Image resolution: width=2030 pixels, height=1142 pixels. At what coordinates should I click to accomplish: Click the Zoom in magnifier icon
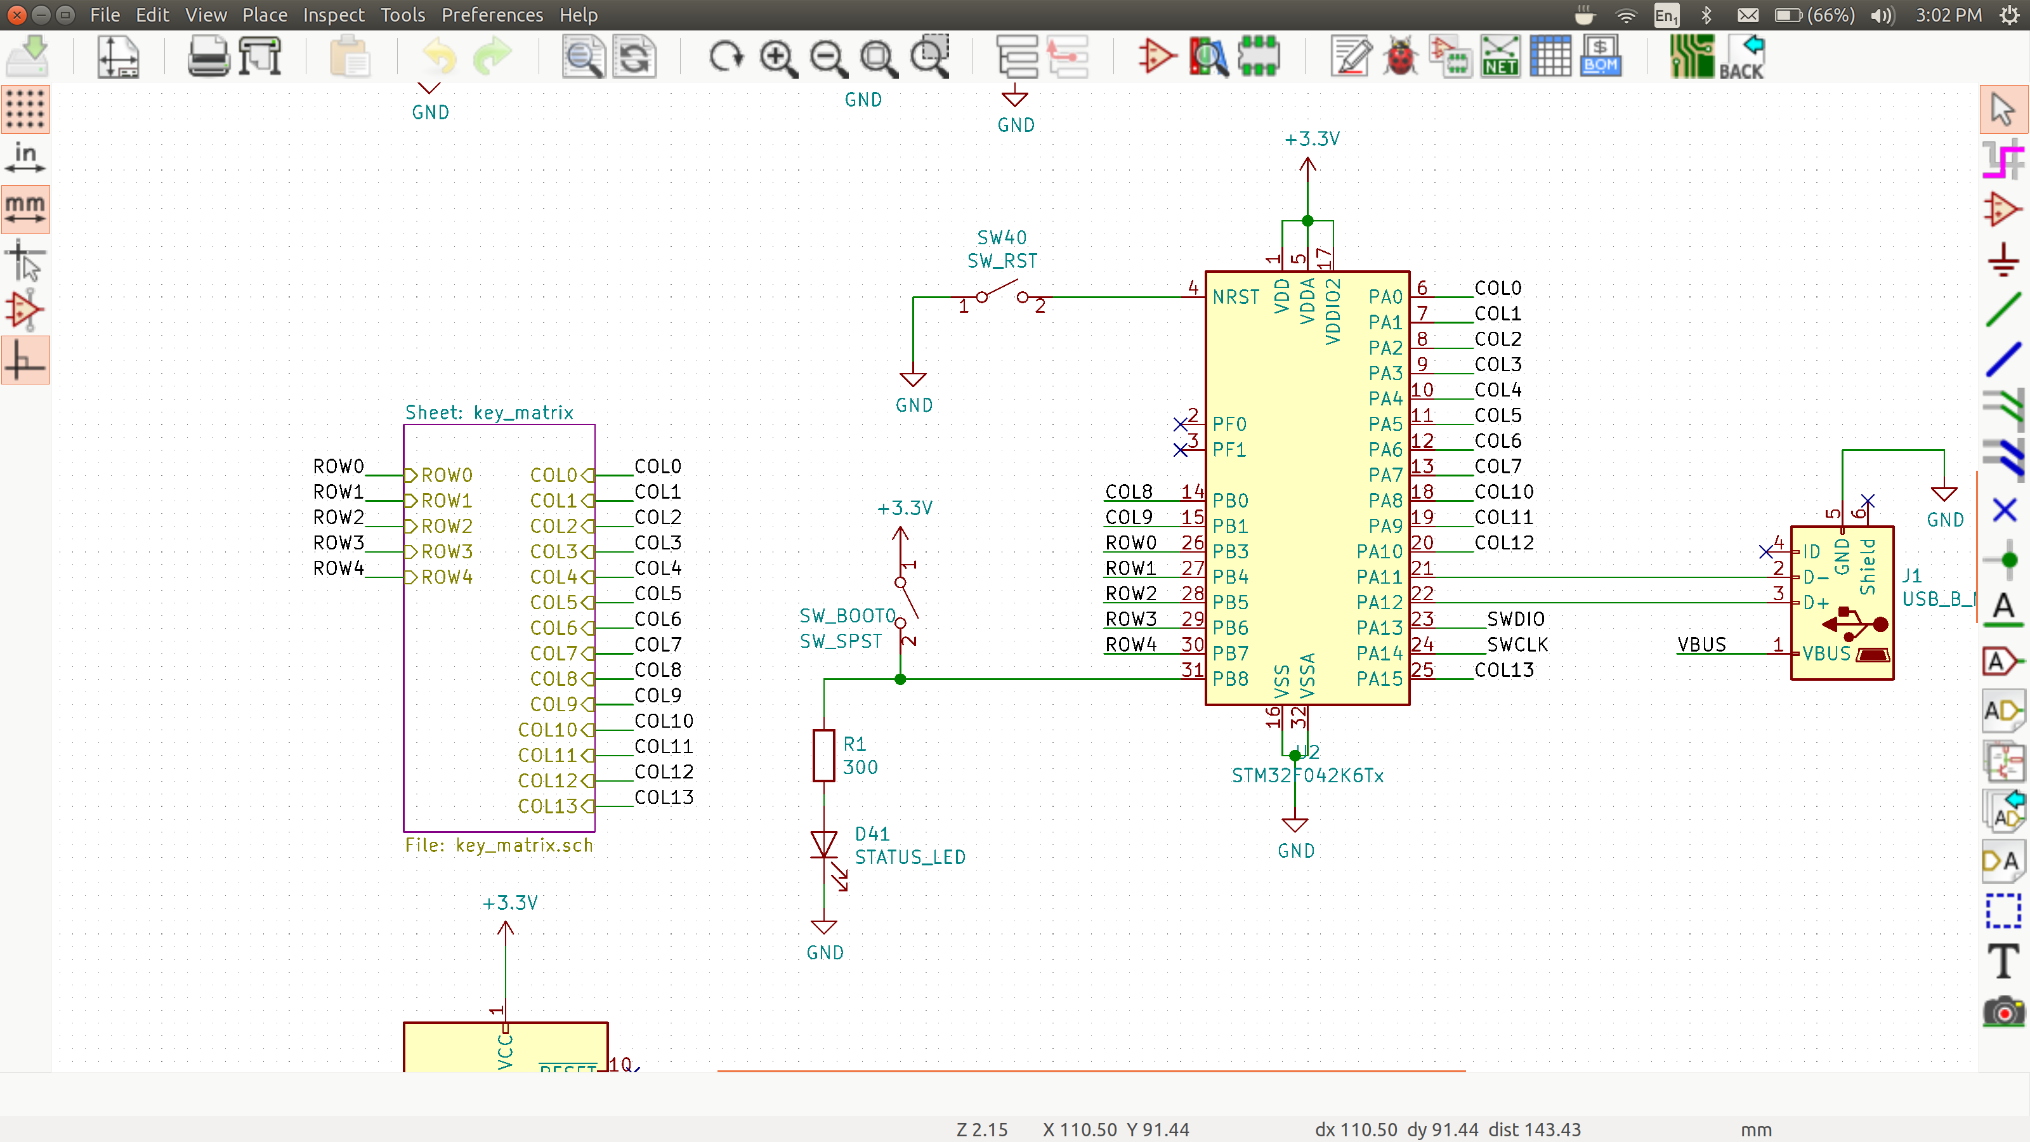click(778, 56)
